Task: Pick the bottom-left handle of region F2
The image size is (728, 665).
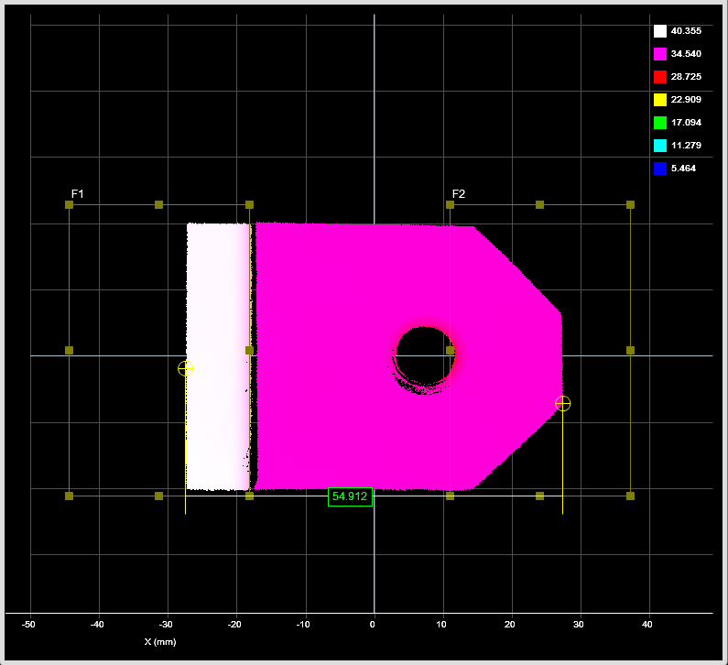Action: [450, 496]
